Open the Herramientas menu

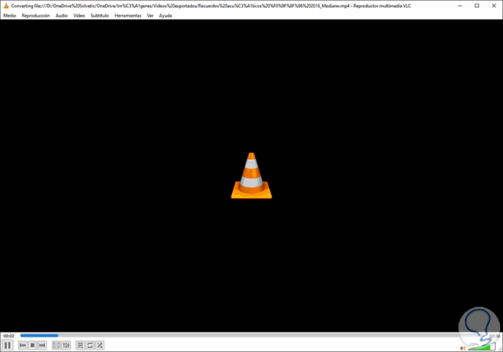128,15
